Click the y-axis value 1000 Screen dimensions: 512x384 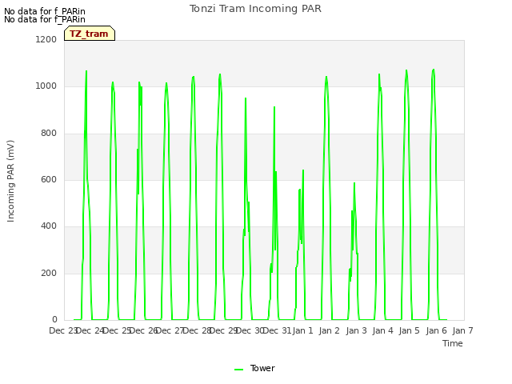click(x=46, y=86)
